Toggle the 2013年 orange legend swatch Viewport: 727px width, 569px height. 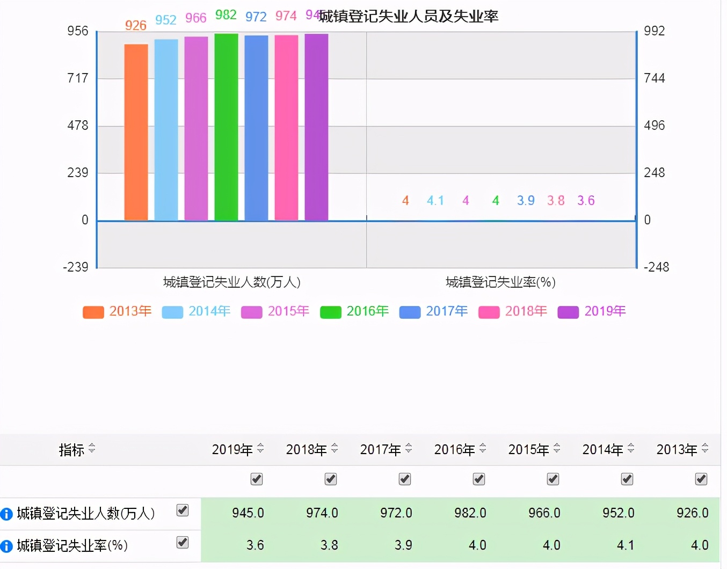pyautogui.click(x=93, y=312)
